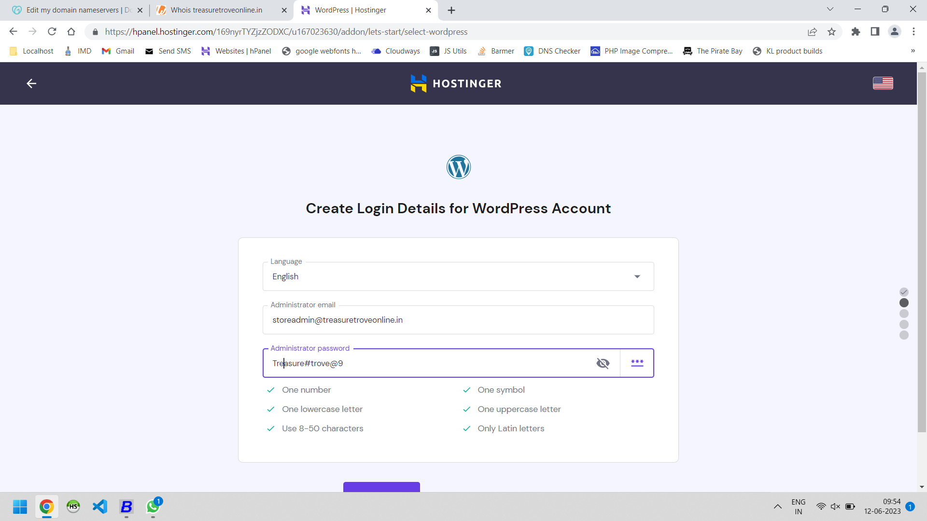Open the DNS Checker bookmark
This screenshot has height=521, width=927.
[552, 51]
